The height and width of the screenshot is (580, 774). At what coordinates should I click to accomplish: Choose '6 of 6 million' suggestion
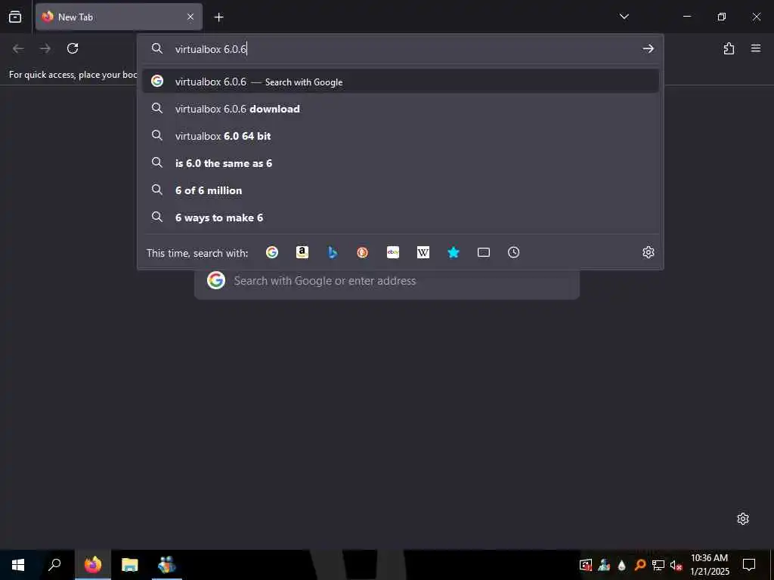pos(401,190)
